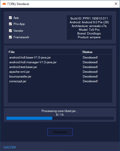The width and height of the screenshot is (120, 151).
Task: Select android.test.base.jar in the list
Action: [60, 67]
